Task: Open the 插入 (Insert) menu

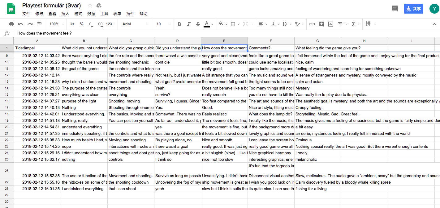Action: click(x=65, y=14)
